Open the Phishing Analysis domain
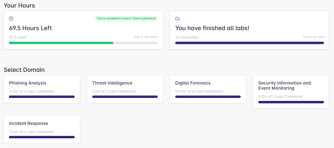334x148 pixels. (28, 83)
